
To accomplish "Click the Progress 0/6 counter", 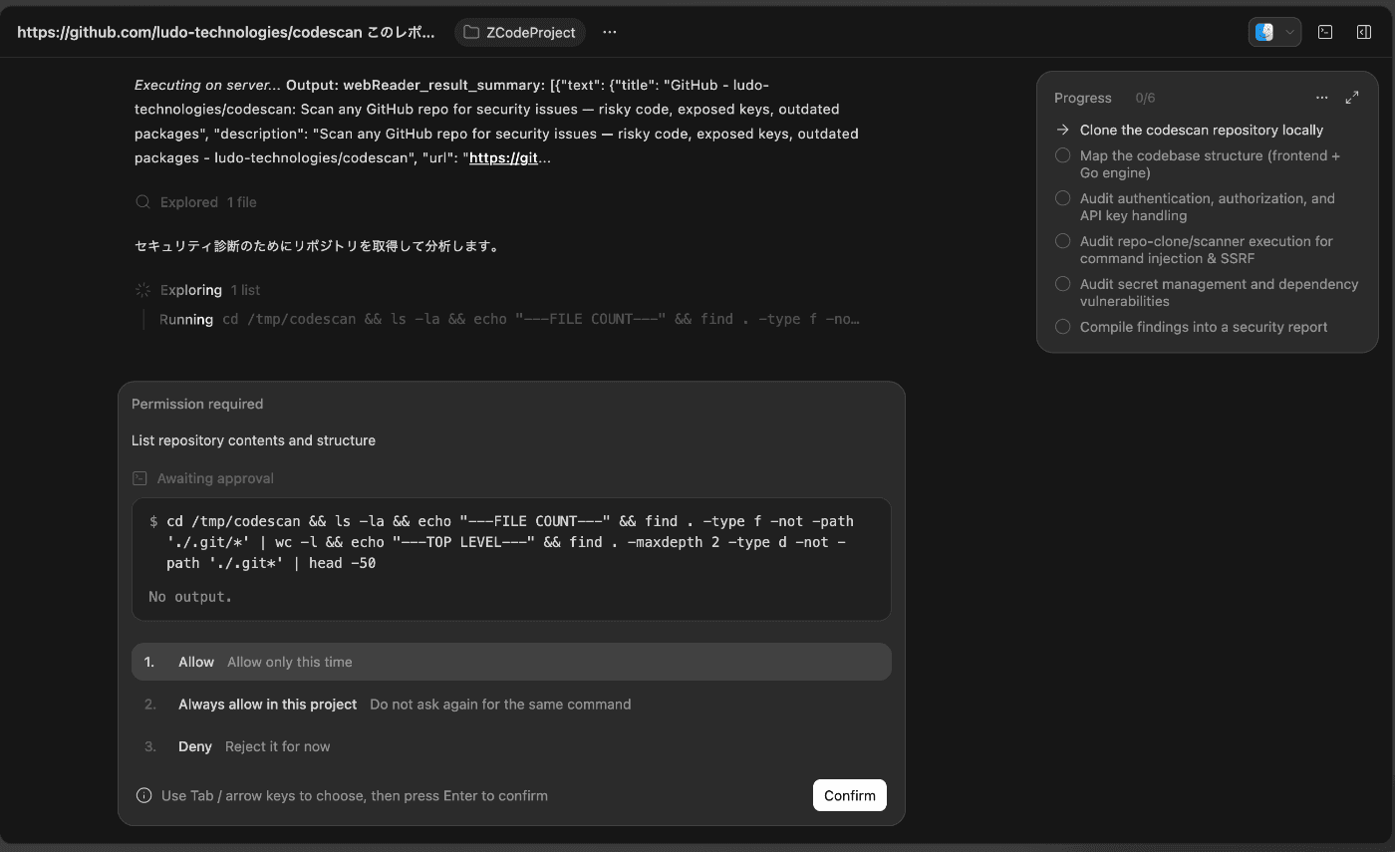I will (1145, 98).
